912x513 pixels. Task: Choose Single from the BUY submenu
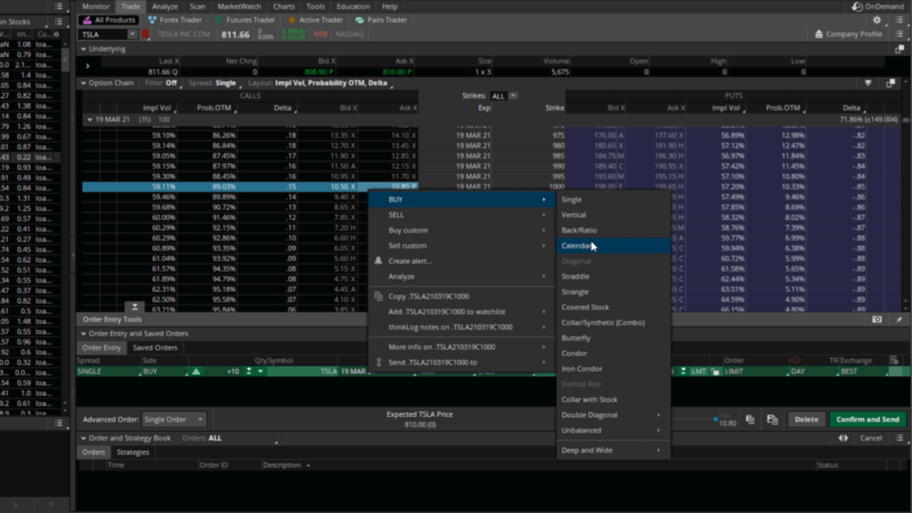click(x=613, y=199)
